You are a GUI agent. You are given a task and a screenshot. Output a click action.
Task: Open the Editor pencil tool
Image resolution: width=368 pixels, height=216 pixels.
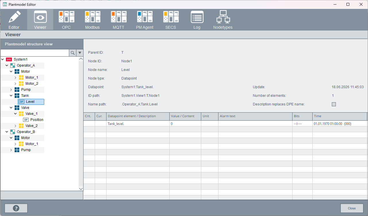pyautogui.click(x=14, y=17)
